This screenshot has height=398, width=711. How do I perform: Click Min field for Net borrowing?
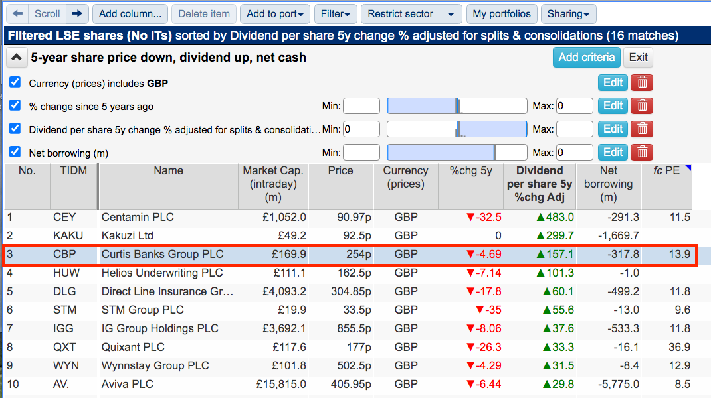click(x=361, y=152)
